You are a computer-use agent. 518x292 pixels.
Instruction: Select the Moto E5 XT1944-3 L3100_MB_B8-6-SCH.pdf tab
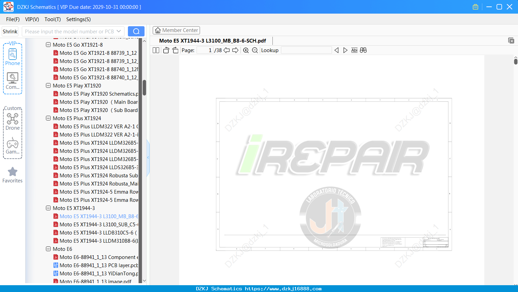pyautogui.click(x=213, y=40)
